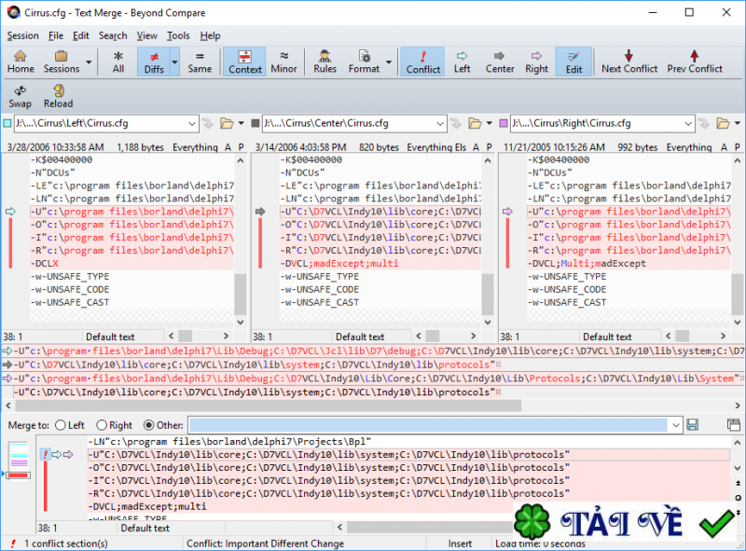Viewport: 746px width, 551px height.
Task: Browse for center file with folder icon
Action: (x=475, y=124)
